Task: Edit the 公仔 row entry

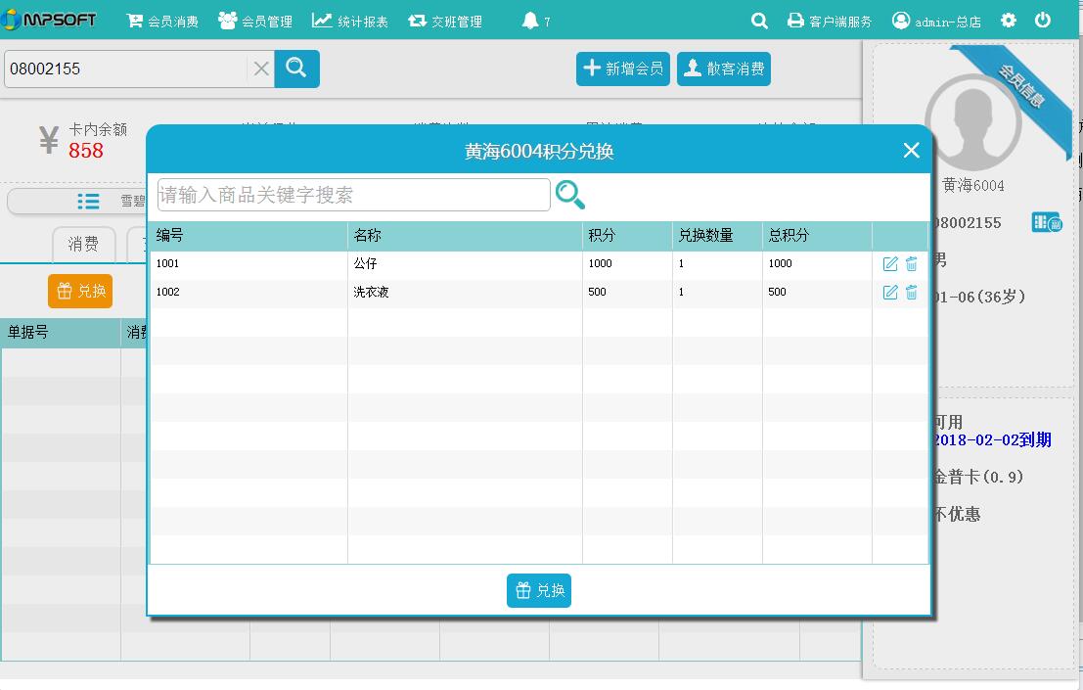Action: (x=890, y=264)
